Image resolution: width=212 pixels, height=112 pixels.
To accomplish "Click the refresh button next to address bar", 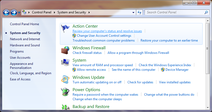I will 139,12.
